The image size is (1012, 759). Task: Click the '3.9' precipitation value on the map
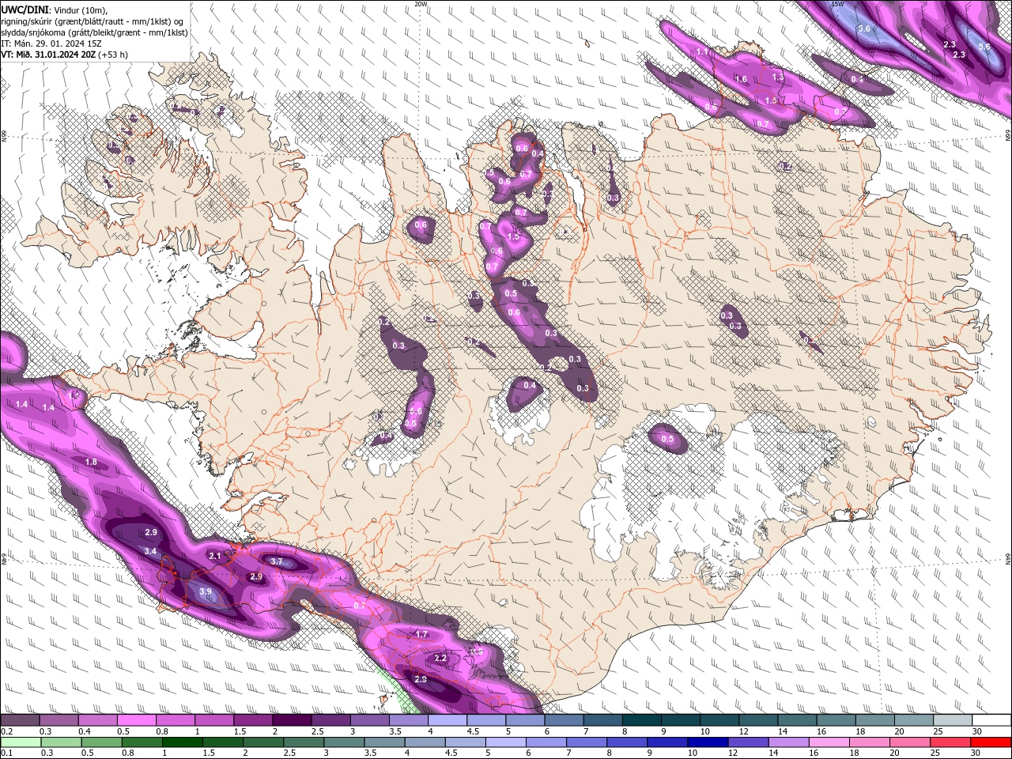click(x=206, y=591)
